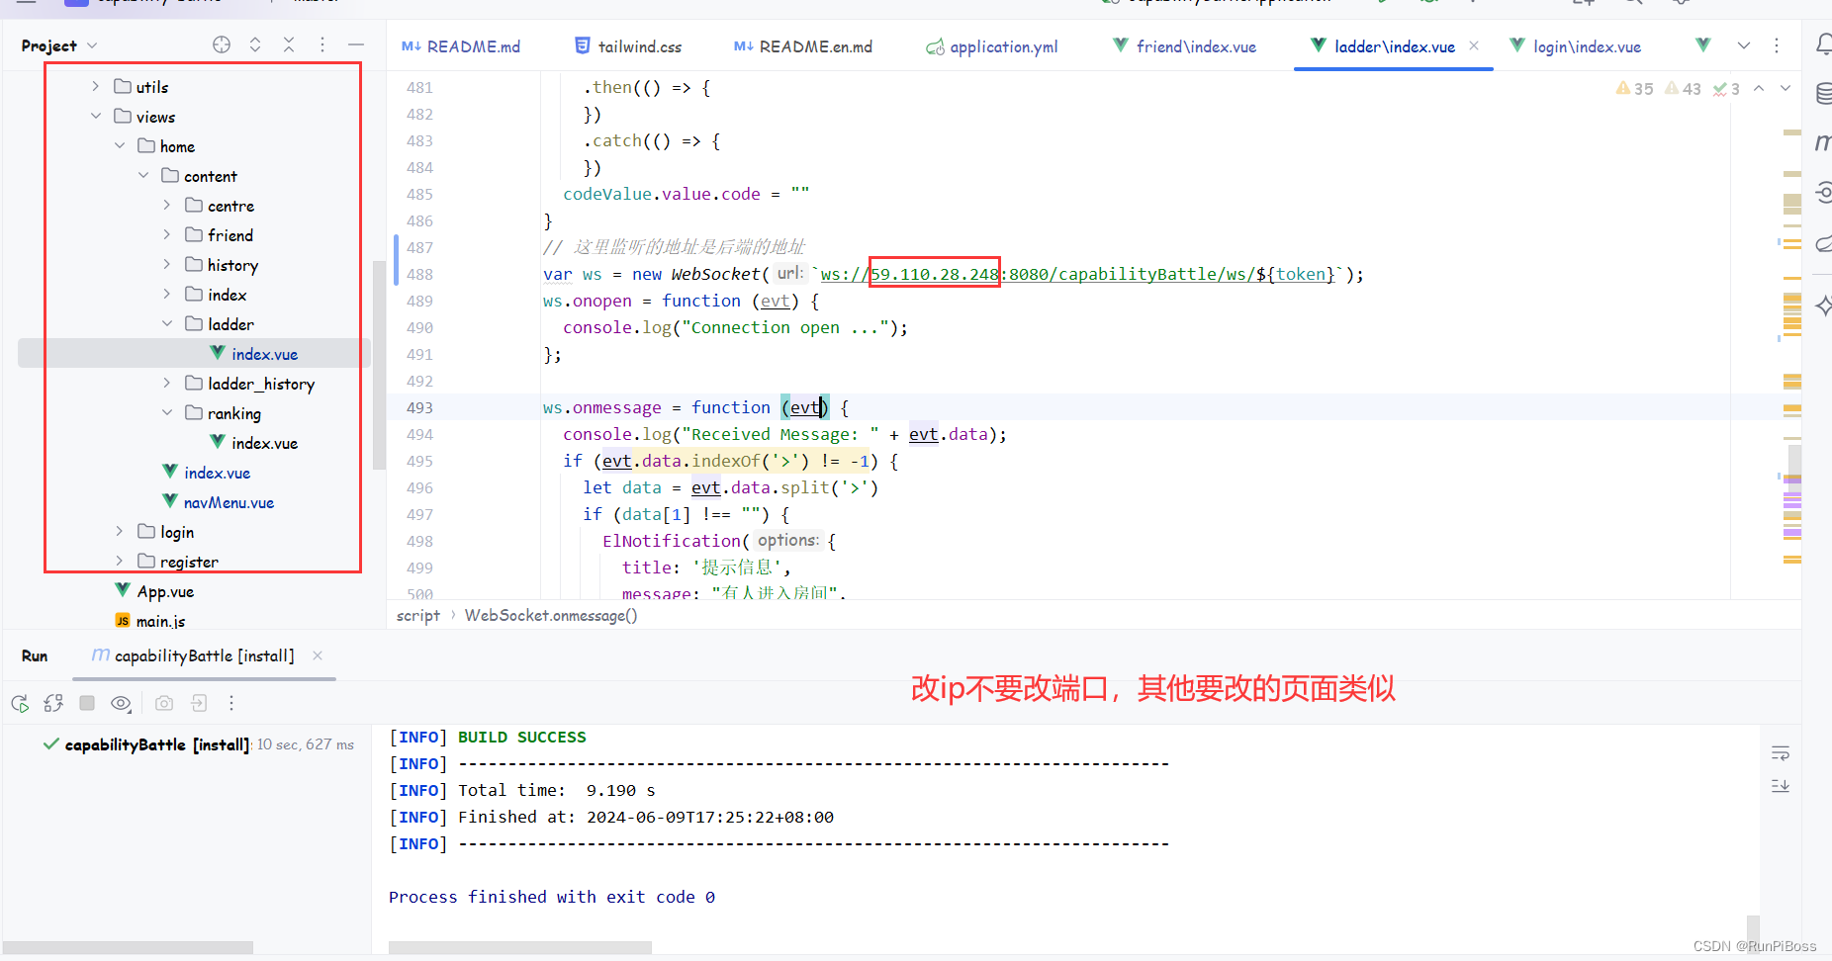The image size is (1832, 961).
Task: Click the camera dump threads icon
Action: pyautogui.click(x=164, y=703)
